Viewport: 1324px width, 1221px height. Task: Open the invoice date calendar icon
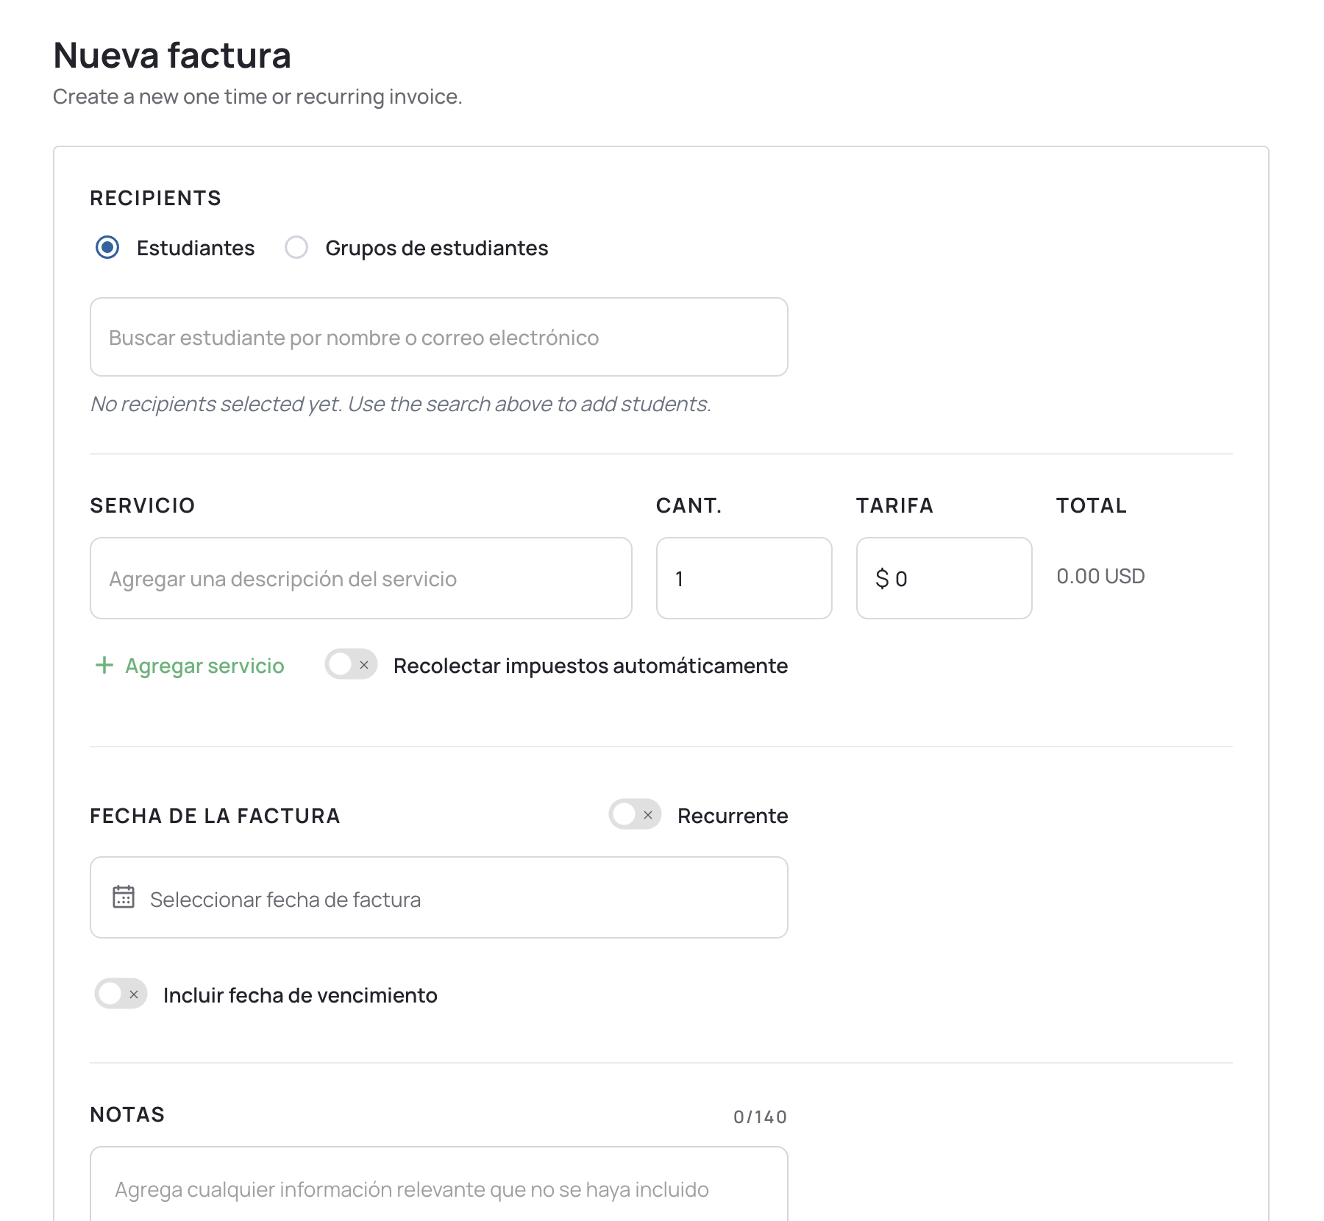point(124,897)
